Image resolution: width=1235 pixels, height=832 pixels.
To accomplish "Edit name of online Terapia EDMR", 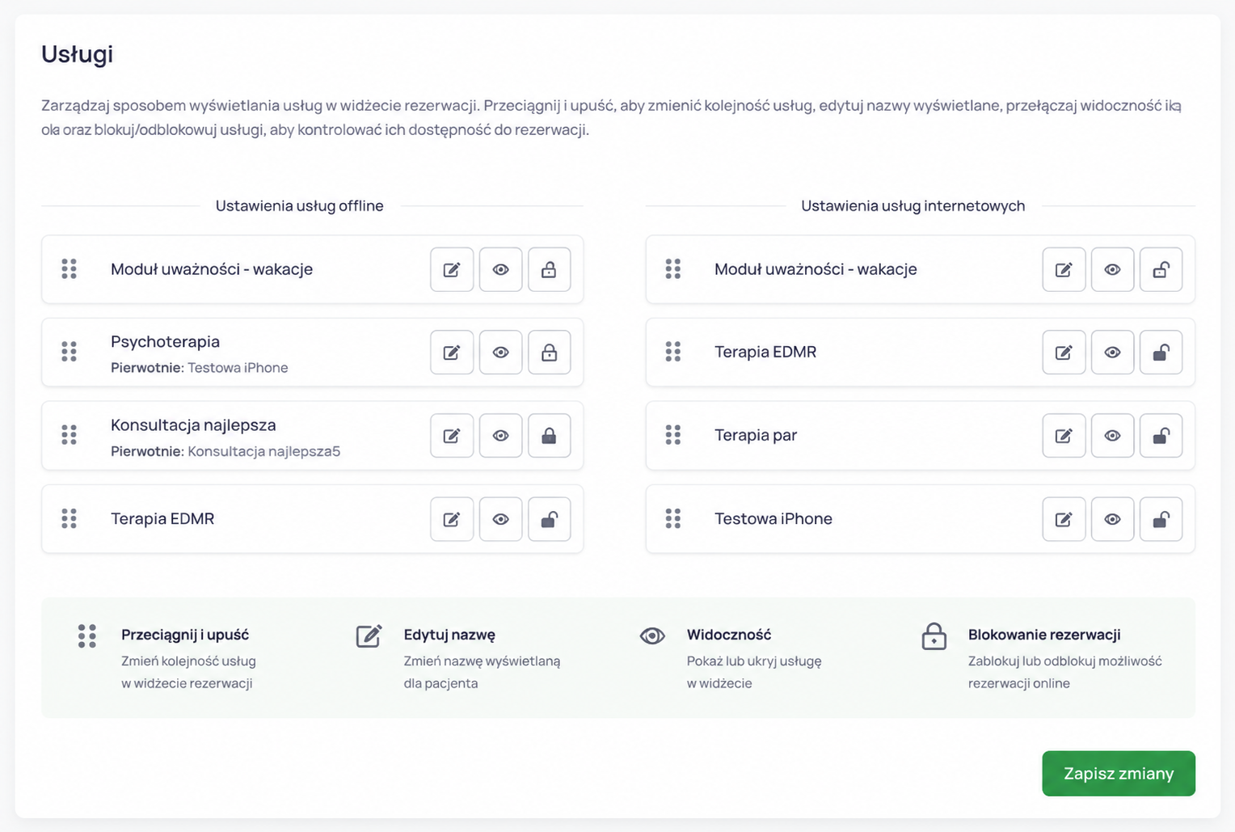I will point(1064,353).
